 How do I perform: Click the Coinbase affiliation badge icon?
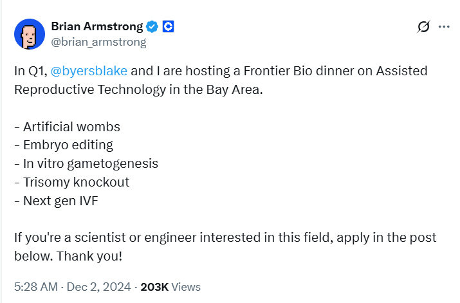pyautogui.click(x=168, y=27)
